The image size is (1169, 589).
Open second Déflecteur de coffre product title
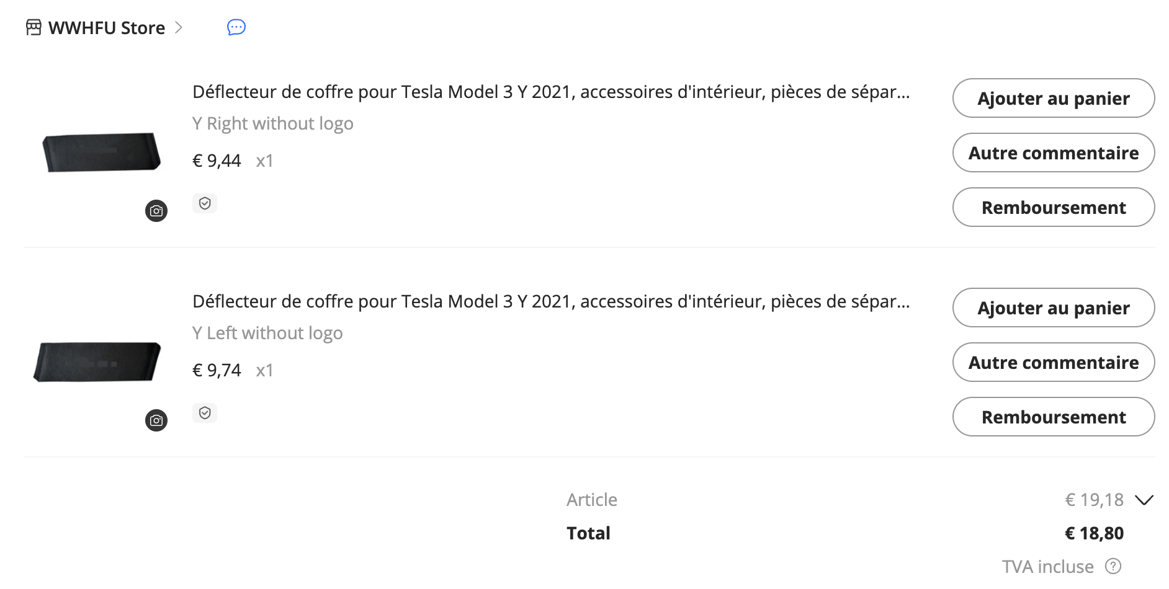[x=550, y=301]
